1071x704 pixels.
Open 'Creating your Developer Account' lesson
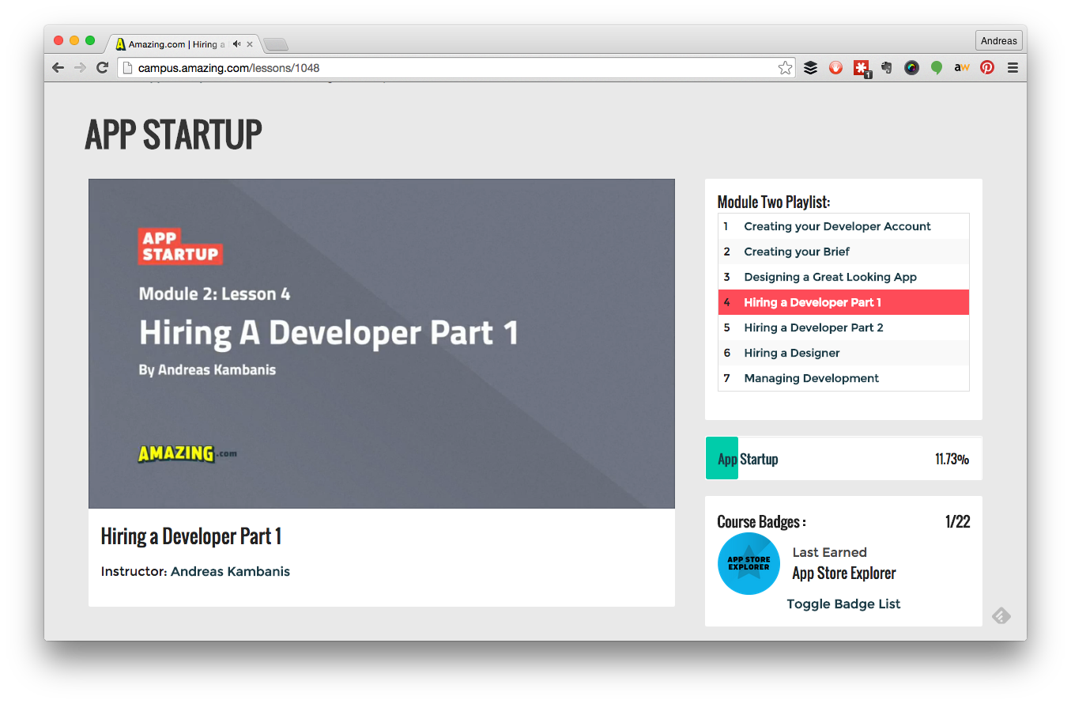click(837, 226)
